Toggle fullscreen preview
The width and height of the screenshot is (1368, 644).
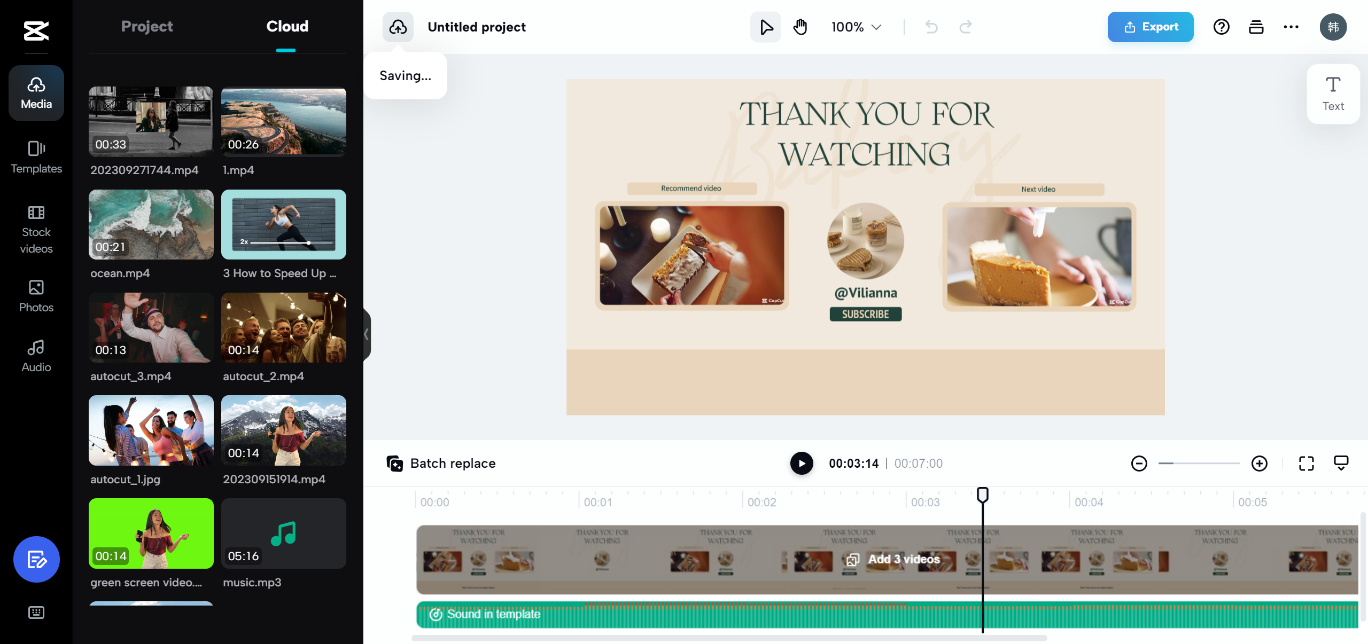[x=1307, y=464]
